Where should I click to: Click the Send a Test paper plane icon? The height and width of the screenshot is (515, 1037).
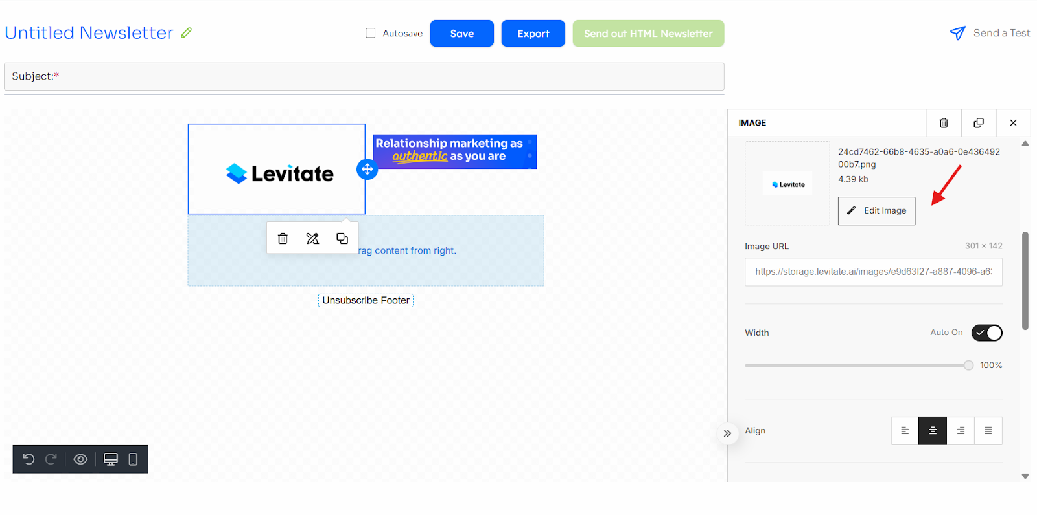957,33
